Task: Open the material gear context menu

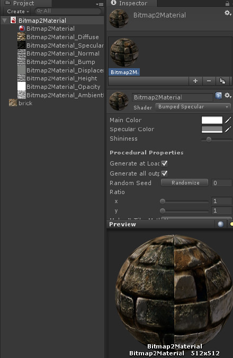Action: pos(228,96)
